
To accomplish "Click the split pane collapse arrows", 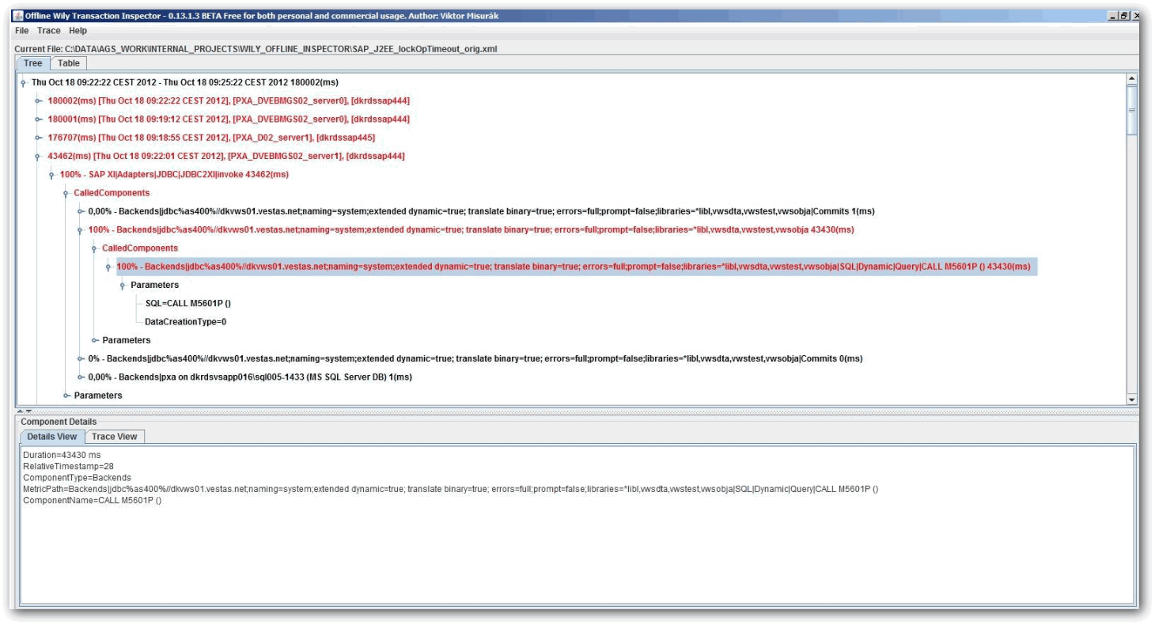I will pyautogui.click(x=25, y=411).
